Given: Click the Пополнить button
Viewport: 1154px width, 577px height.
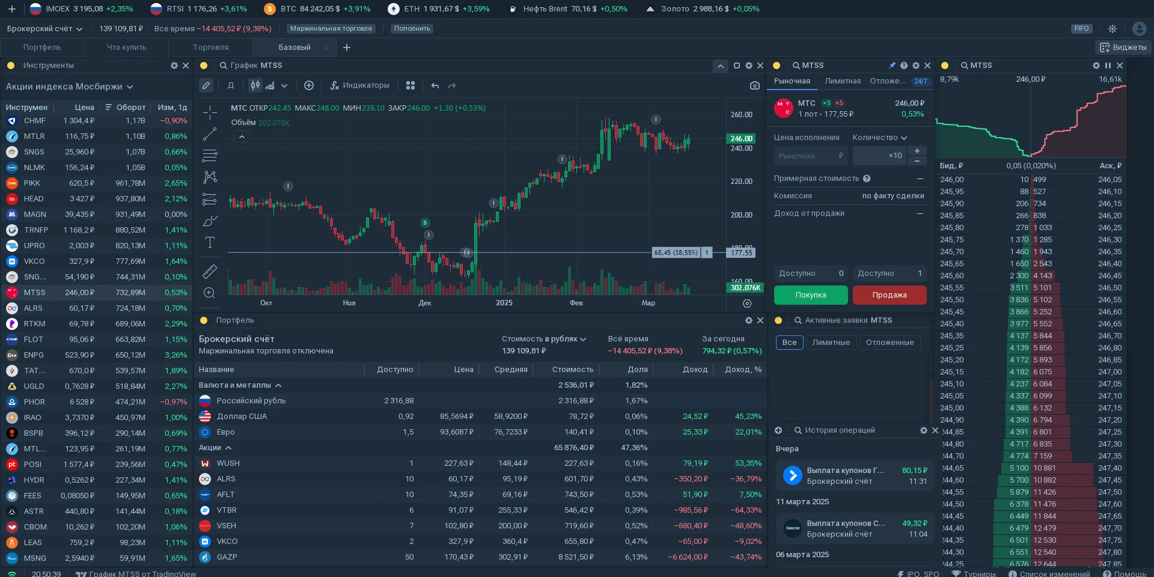Looking at the screenshot, I should (x=412, y=29).
